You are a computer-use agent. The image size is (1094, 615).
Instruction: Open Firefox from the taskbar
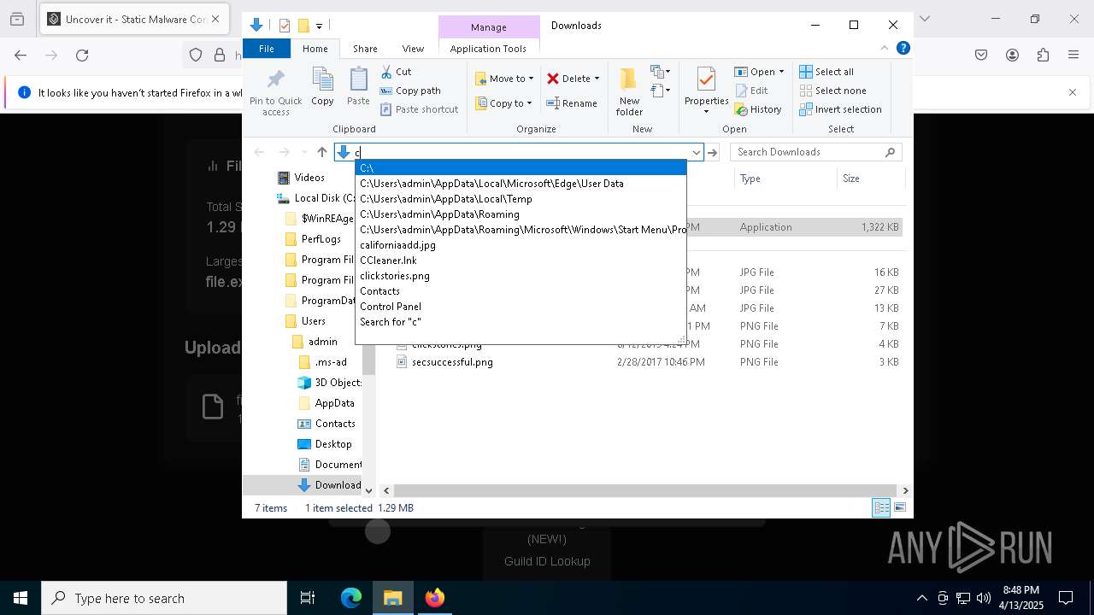click(435, 598)
